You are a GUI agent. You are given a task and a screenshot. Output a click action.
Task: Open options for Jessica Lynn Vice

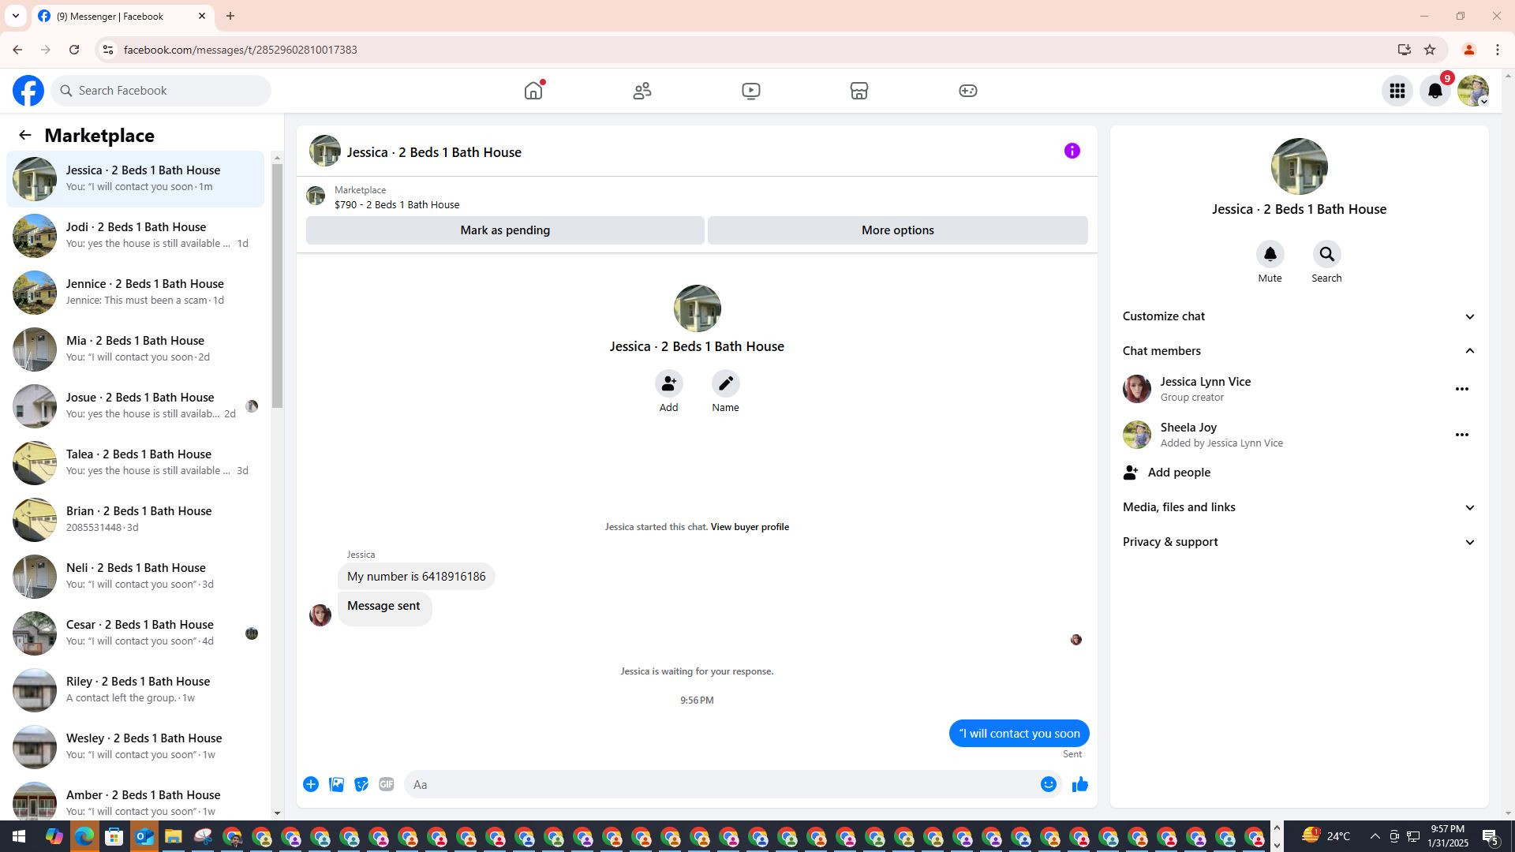click(x=1461, y=389)
